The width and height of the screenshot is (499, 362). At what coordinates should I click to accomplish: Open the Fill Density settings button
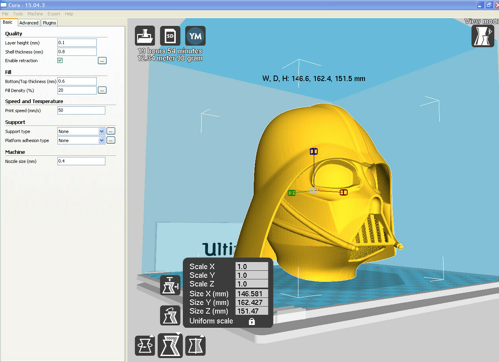click(x=102, y=90)
